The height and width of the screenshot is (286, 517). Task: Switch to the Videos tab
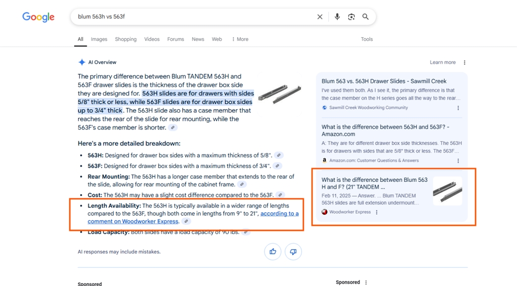point(151,39)
